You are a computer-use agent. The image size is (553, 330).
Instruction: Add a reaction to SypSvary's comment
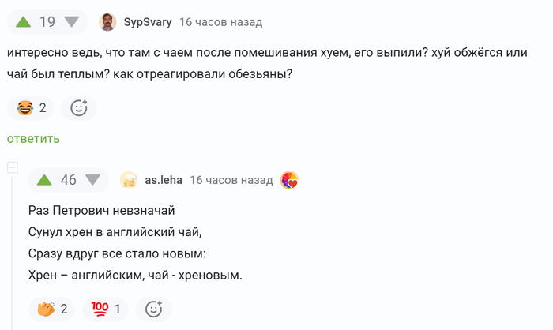coord(79,108)
